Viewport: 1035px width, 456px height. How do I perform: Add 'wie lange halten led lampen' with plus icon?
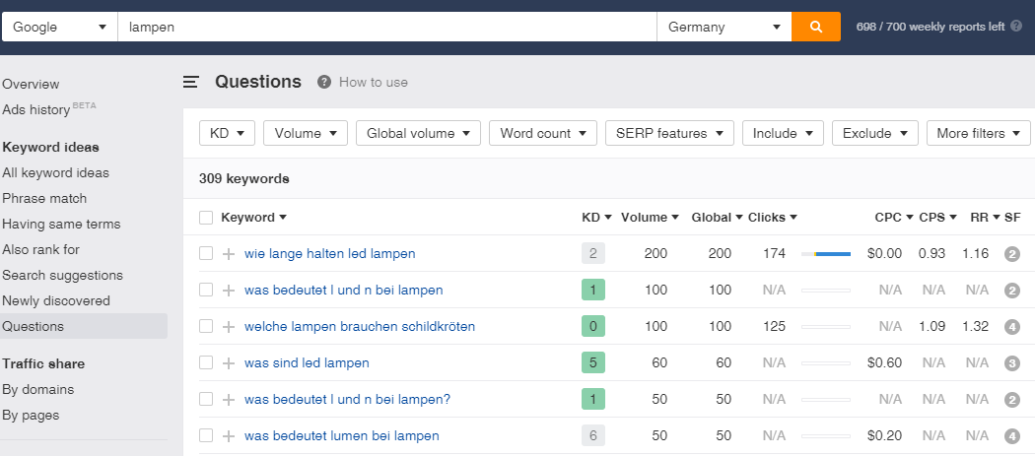[229, 254]
